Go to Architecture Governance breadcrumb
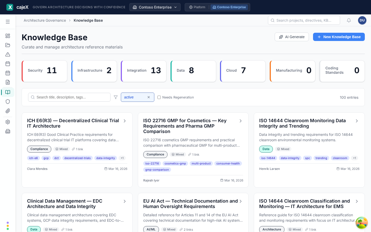Viewport: 371px width, 232px height. (45, 20)
